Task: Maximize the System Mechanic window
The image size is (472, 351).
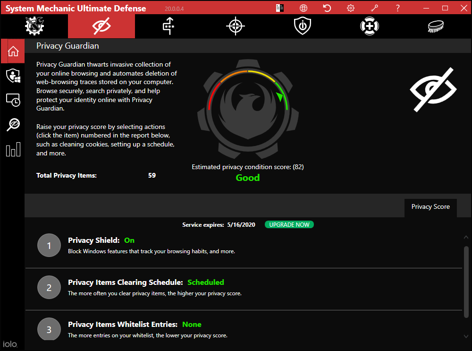Action: (445, 8)
